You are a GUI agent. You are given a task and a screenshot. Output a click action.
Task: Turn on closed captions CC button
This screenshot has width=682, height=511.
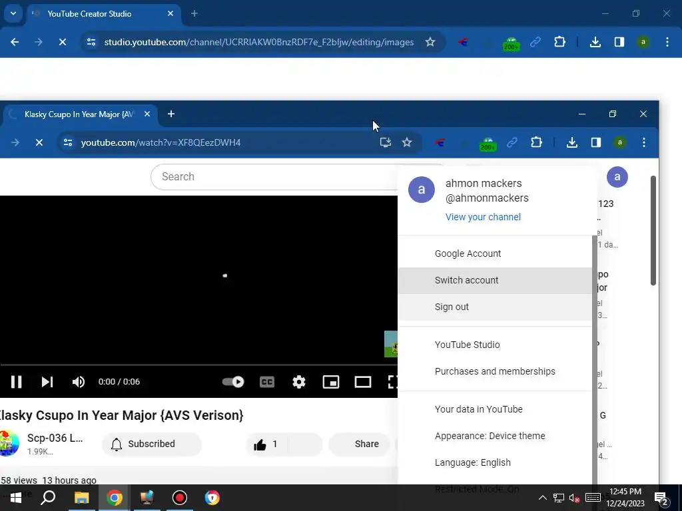pyautogui.click(x=267, y=381)
